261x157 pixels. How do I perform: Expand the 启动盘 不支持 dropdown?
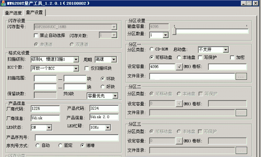pyautogui.click(x=226, y=50)
